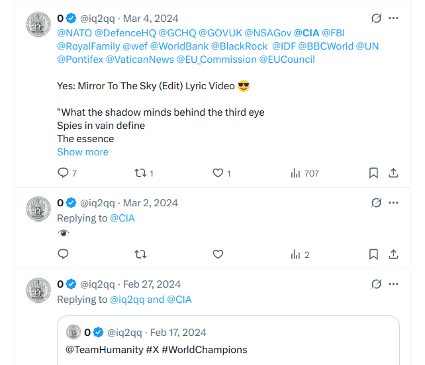Like the Mar 2 eye emoji reply
Image resolution: width=425 pixels, height=365 pixels.
coord(218,254)
